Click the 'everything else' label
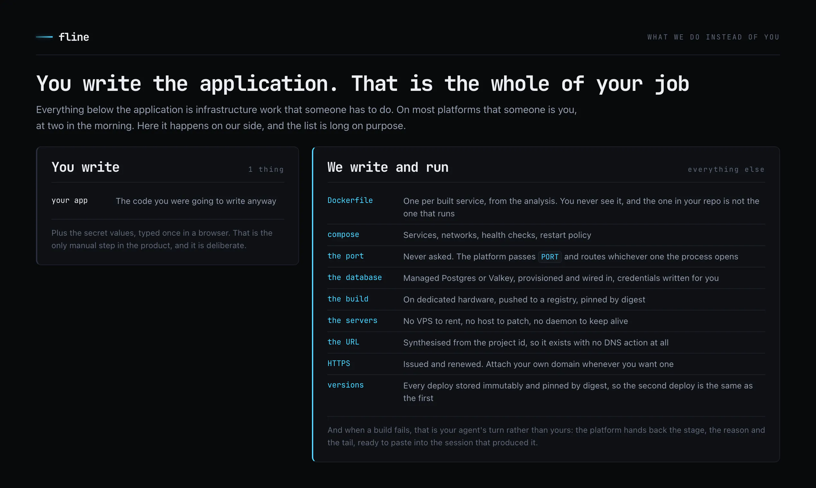 pos(726,169)
